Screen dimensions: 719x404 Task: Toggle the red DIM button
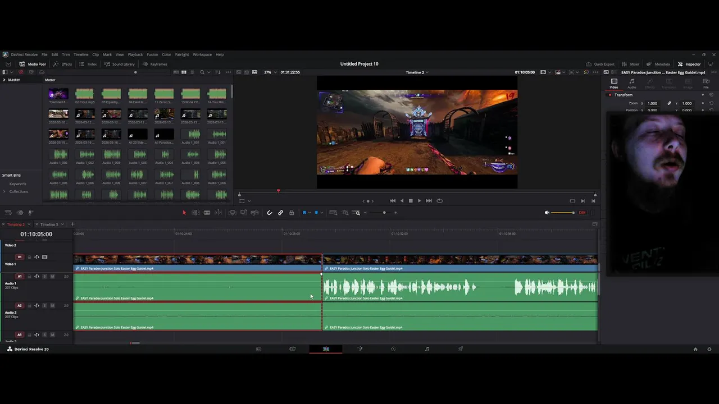click(x=583, y=213)
